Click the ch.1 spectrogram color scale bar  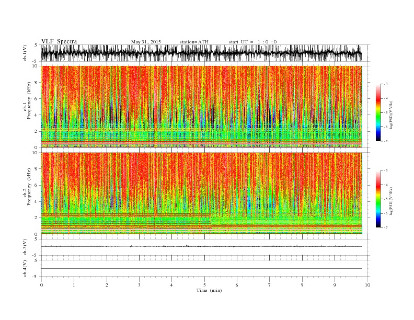click(378, 113)
